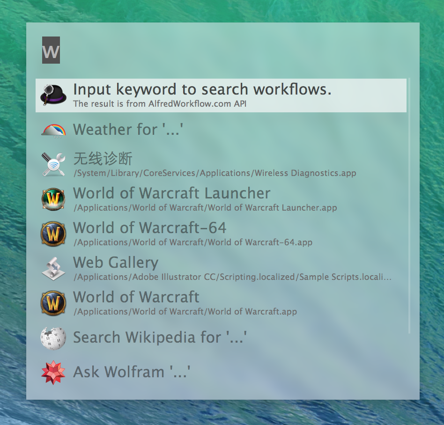Click the icon beside World of Warcraft.app result
This screenshot has height=425, width=444.
coord(53,303)
